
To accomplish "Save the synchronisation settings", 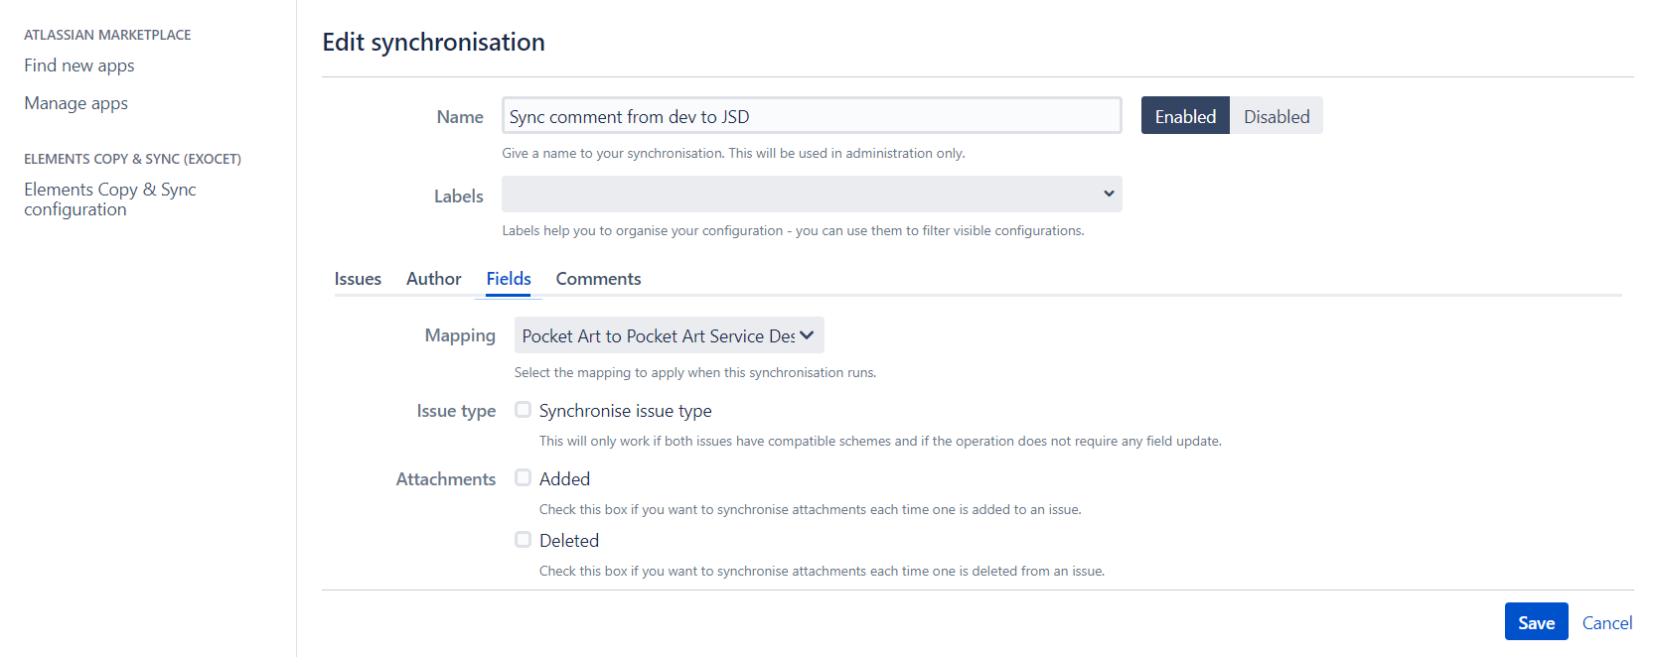I will [1536, 620].
